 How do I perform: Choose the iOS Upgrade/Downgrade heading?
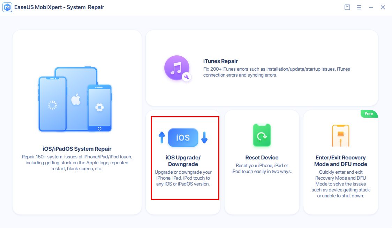(x=183, y=161)
